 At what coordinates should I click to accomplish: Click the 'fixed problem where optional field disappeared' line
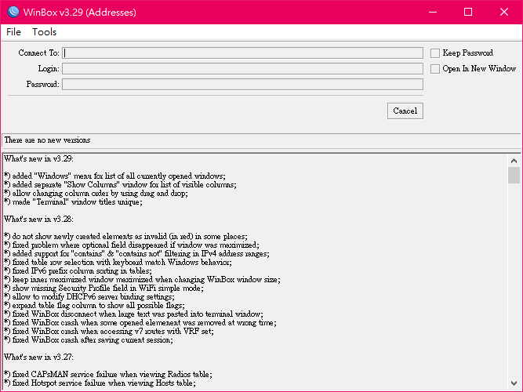point(132,245)
